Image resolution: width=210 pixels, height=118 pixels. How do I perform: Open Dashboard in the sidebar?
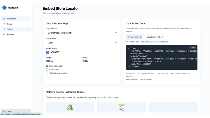(16, 19)
